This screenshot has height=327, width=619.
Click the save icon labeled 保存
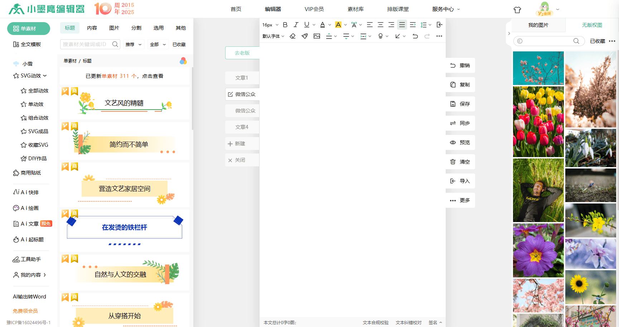[460, 104]
